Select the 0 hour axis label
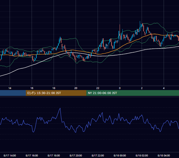The image size is (179, 158). click(x=120, y=88)
